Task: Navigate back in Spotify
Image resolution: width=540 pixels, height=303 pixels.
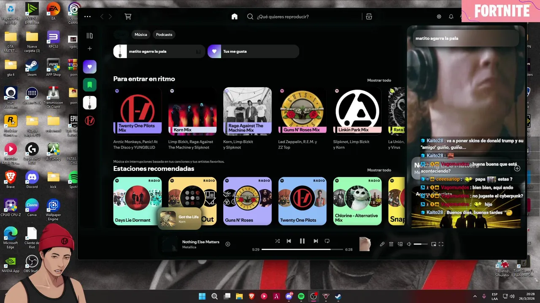Action: pos(102,16)
